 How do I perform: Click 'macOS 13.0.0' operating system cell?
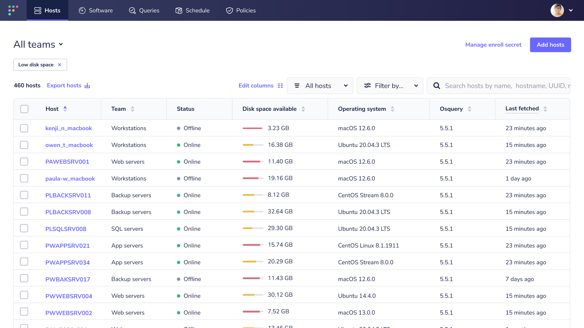coord(356,313)
